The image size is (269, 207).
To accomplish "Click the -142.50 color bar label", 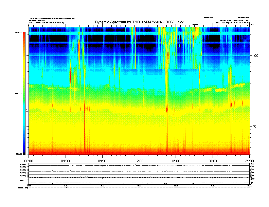I will (19, 93).
